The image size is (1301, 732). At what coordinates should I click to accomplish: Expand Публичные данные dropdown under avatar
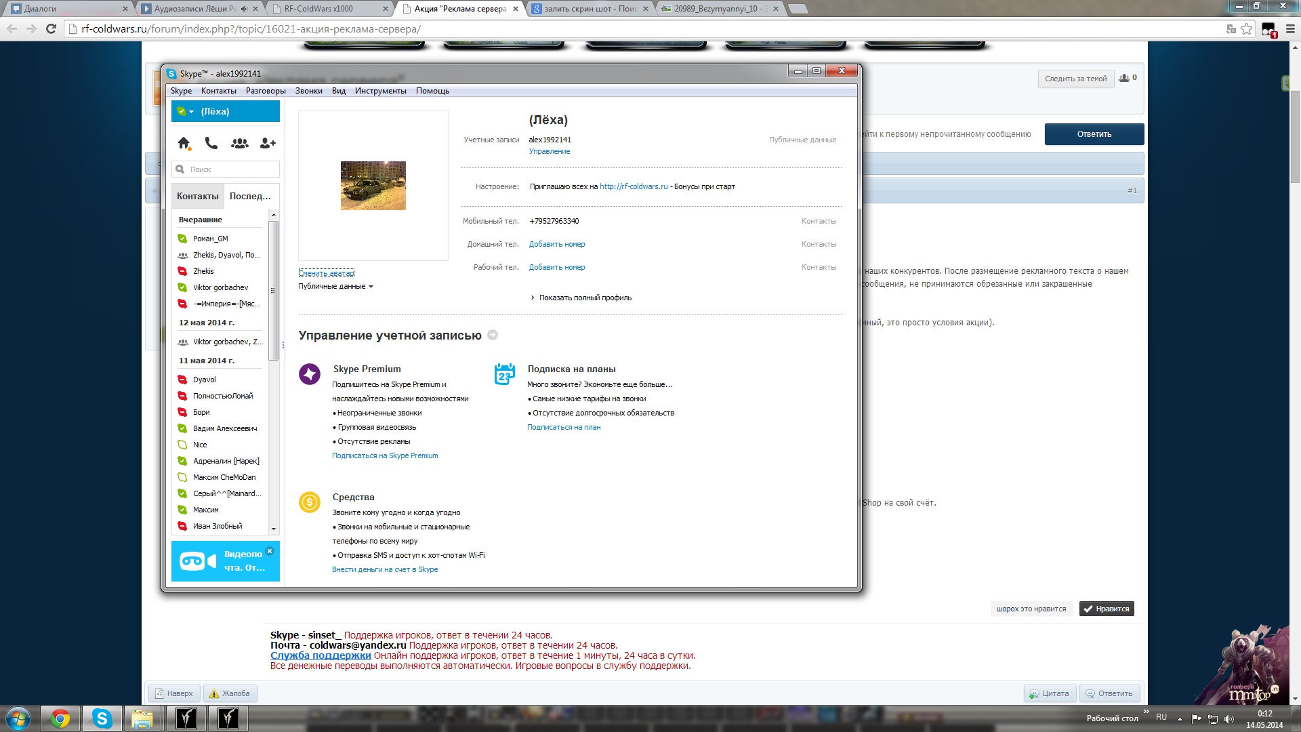click(336, 286)
